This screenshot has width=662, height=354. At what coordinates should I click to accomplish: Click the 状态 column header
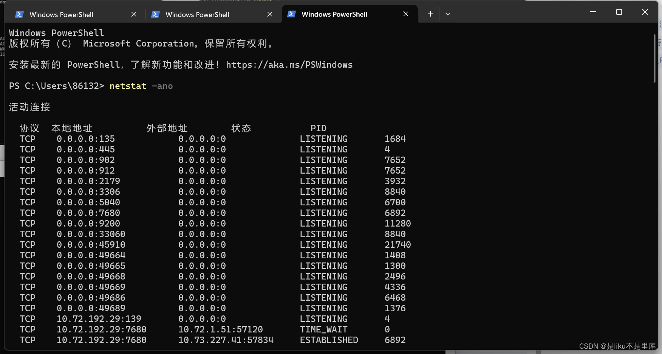tap(241, 129)
